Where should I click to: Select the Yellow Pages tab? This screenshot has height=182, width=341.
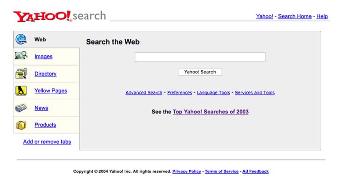pos(51,91)
